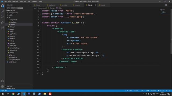Screen dimensions: 172x96
Task: Open package.json in the file tree
Action: coord(13,57)
